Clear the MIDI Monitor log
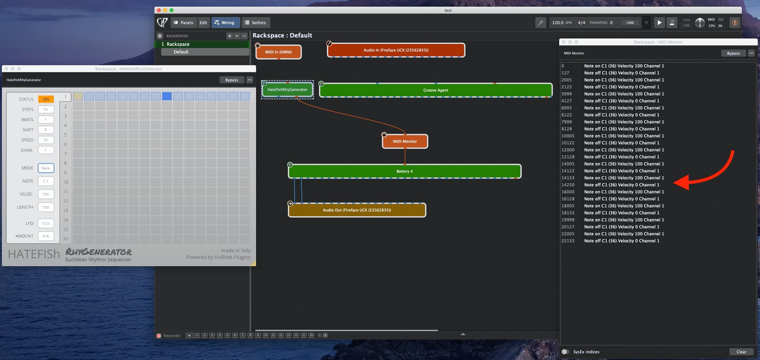The width and height of the screenshot is (760, 360). click(x=741, y=352)
